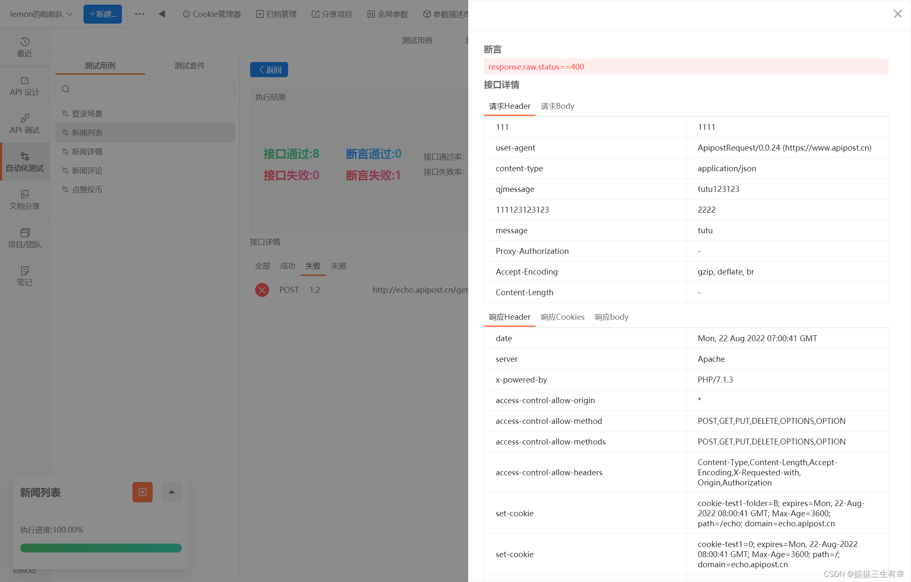The width and height of the screenshot is (911, 582).
Task: Select the 响应body tab
Action: point(612,317)
